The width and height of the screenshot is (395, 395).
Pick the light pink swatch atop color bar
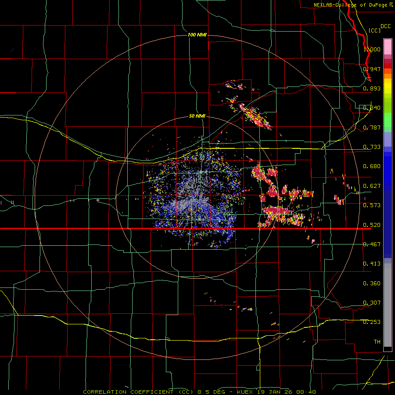[x=388, y=47]
